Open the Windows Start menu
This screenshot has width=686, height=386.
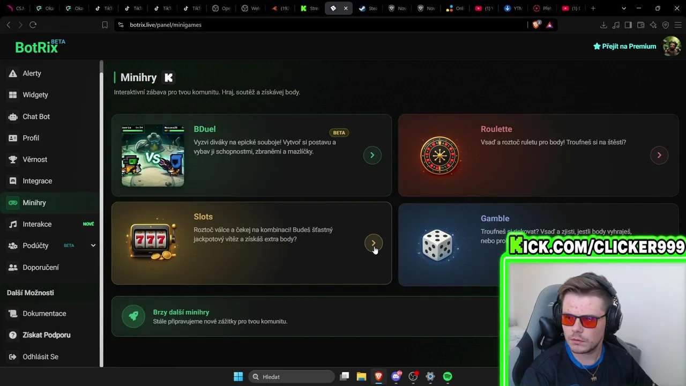238,376
